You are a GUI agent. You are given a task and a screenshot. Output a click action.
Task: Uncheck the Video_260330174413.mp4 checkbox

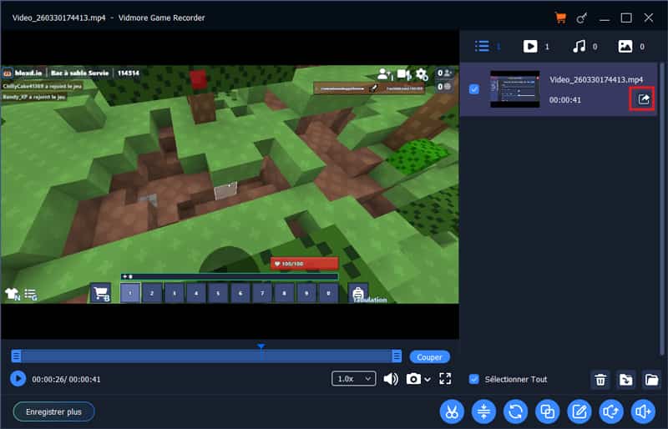473,89
